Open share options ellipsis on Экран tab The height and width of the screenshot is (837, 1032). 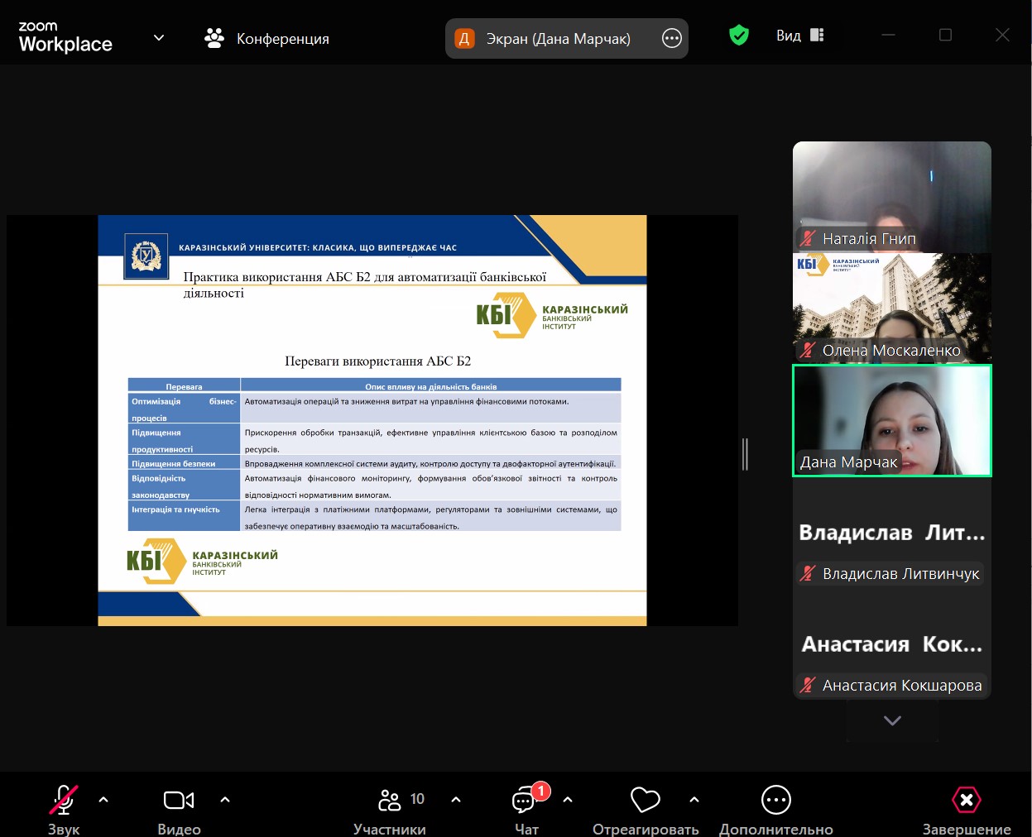click(672, 38)
